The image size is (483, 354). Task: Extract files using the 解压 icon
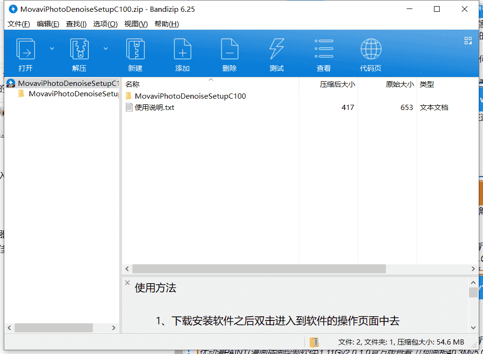click(x=79, y=55)
